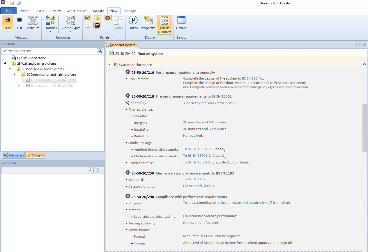Image resolution: width=368 pixels, height=252 pixels.
Task: Show Parked clauses
Action: 133,23
